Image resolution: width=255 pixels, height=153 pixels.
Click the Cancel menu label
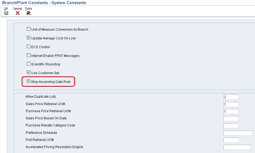(17, 8)
